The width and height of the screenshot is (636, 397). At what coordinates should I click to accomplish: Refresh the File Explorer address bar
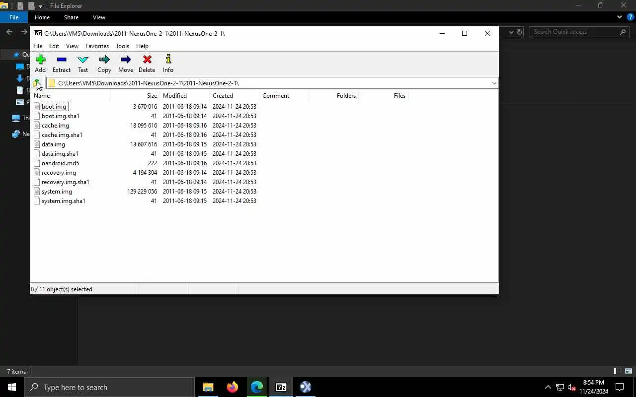tap(520, 32)
